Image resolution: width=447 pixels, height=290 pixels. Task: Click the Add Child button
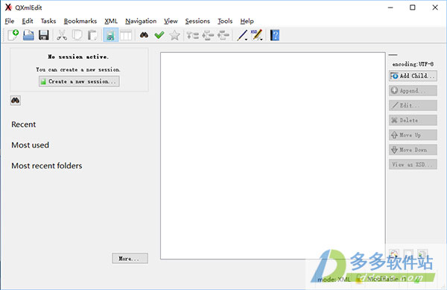(x=413, y=76)
